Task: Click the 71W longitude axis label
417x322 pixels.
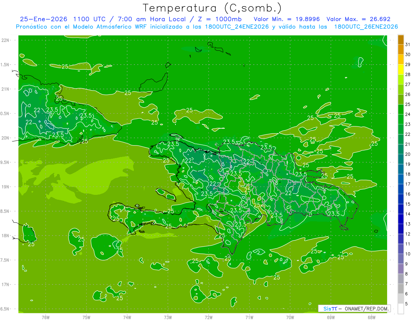Action: coord(249,317)
